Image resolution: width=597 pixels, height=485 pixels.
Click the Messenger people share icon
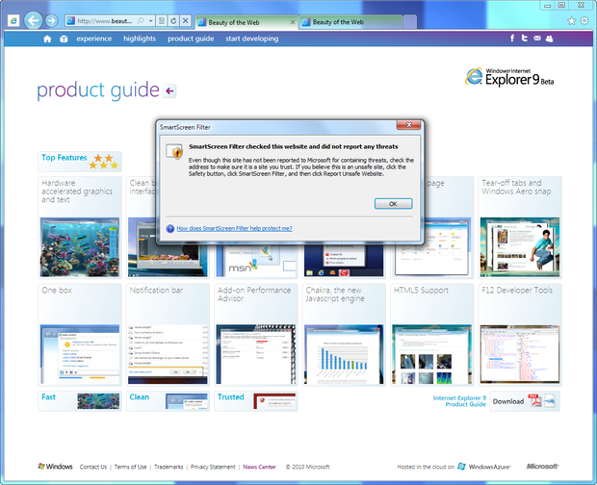point(549,38)
